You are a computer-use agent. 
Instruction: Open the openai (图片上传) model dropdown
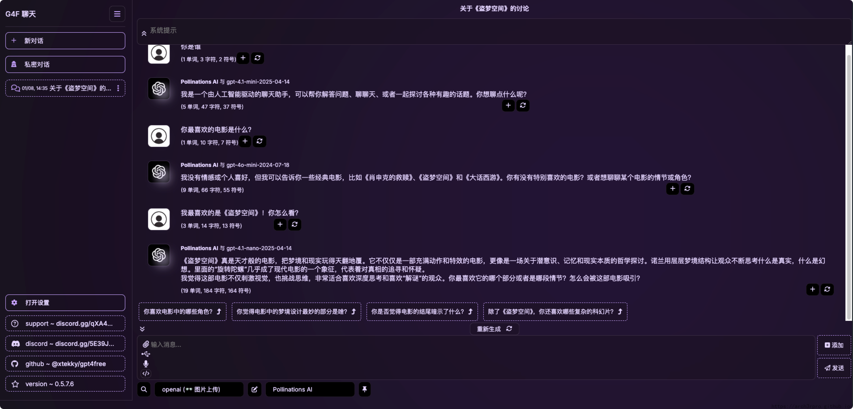[199, 389]
